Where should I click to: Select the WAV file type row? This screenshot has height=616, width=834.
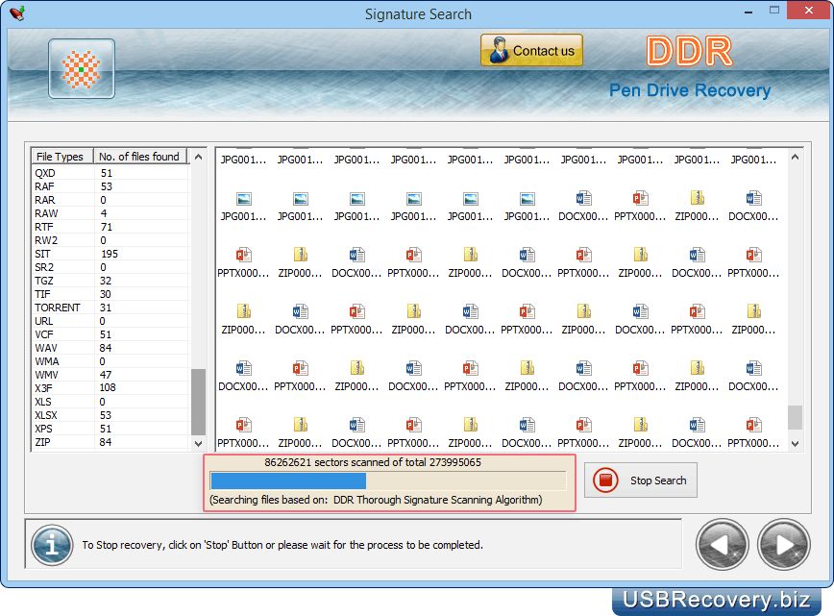coord(110,348)
